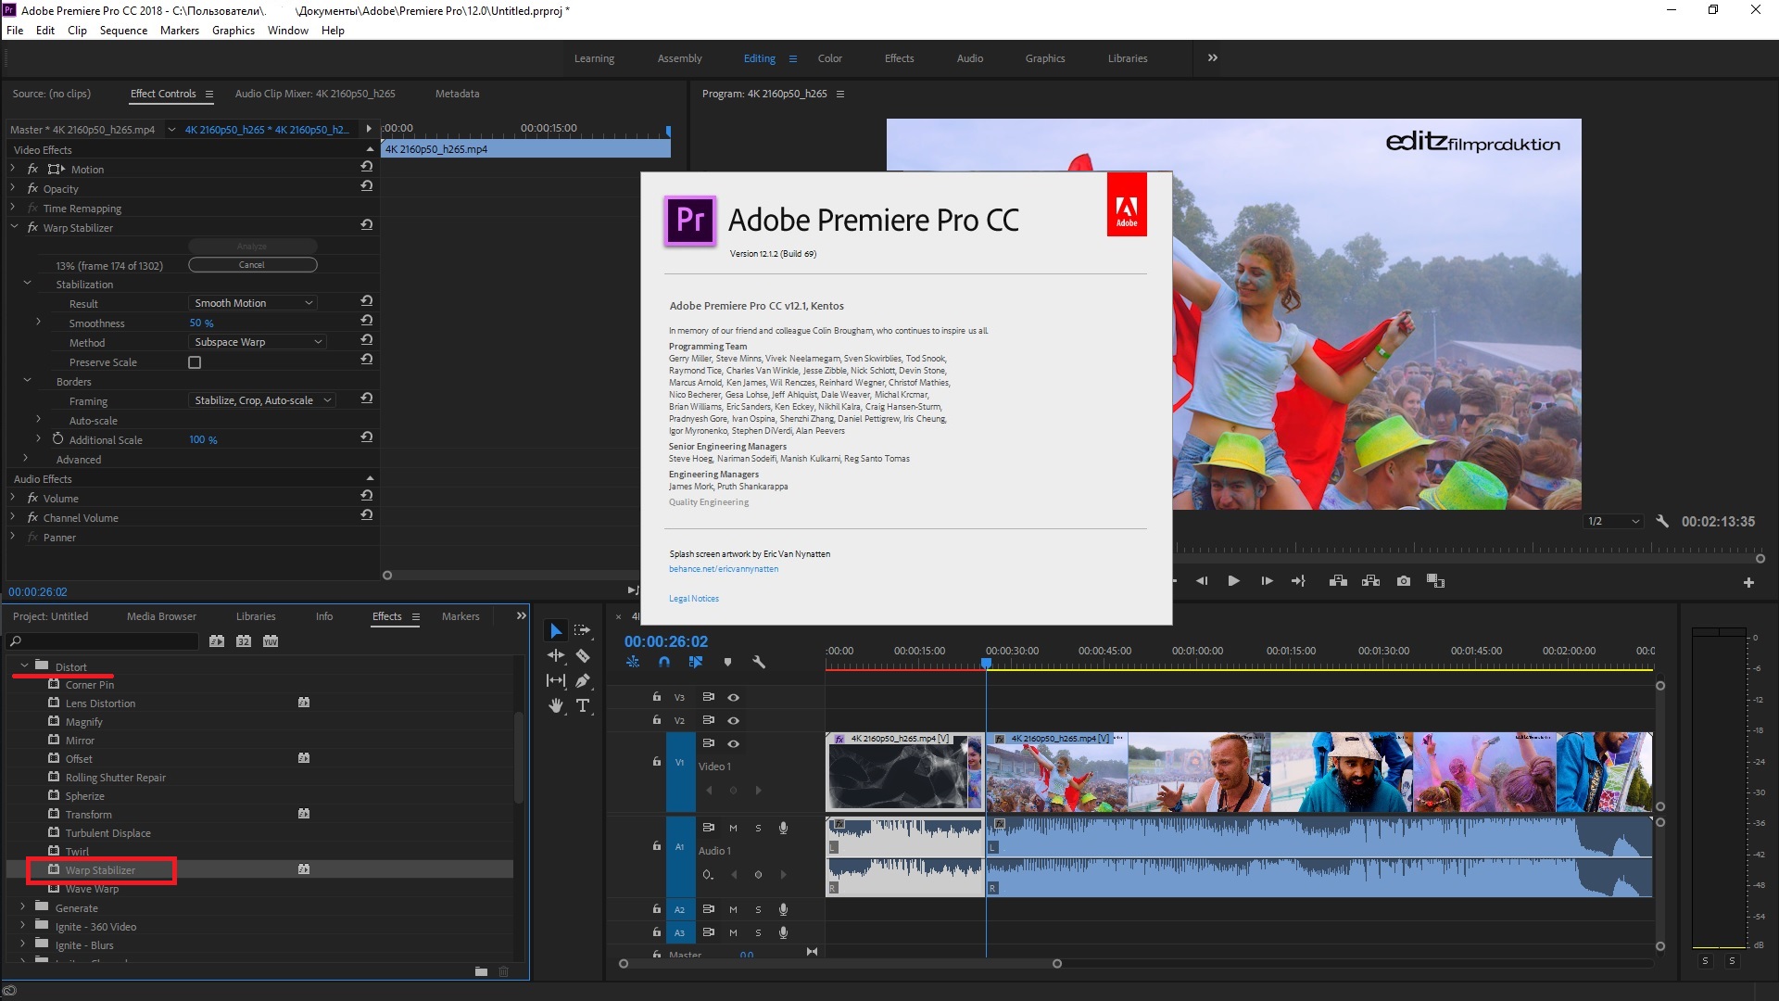Open the Method dropdown Subspace Warp
Screen dimensions: 1779x1001
pos(258,342)
